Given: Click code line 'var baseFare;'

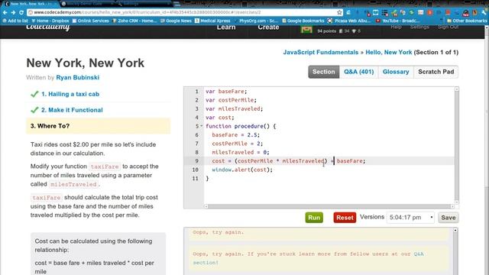Looking at the screenshot, I should pos(226,92).
